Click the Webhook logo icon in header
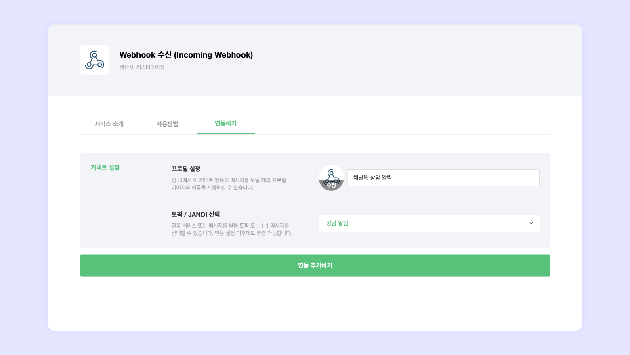The width and height of the screenshot is (630, 355). tap(94, 60)
